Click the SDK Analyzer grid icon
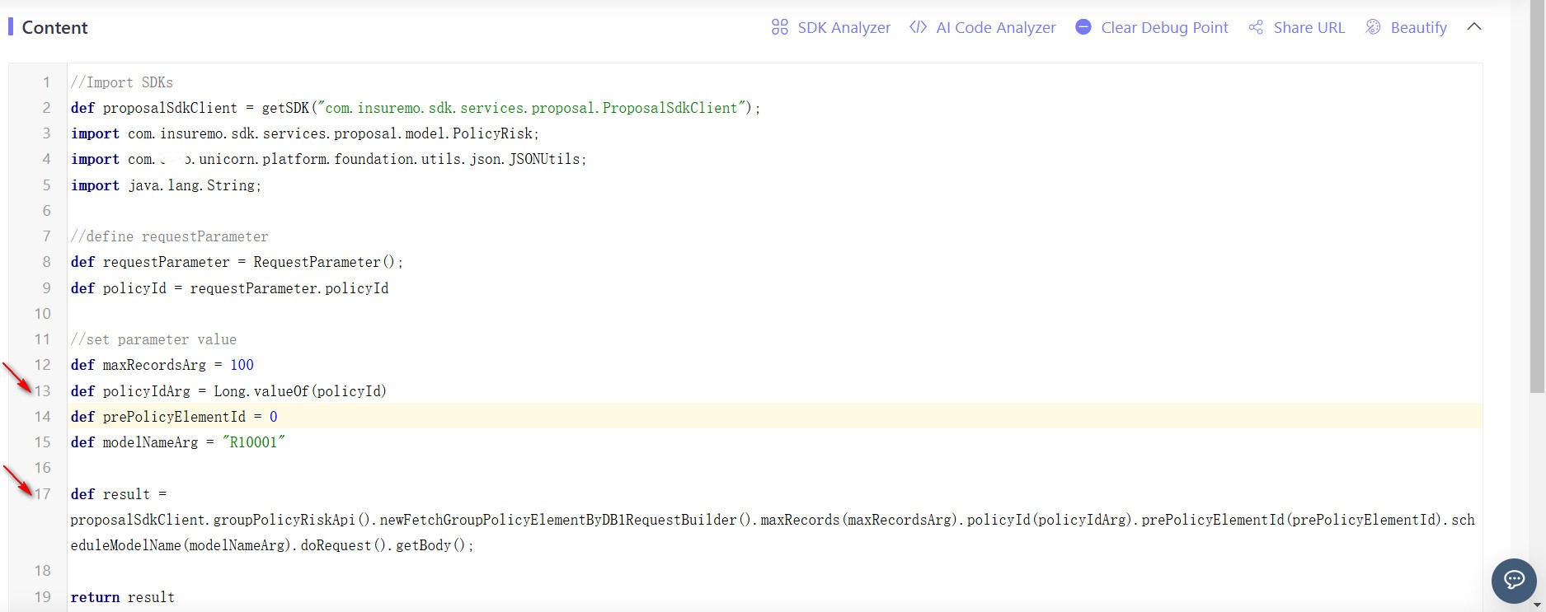Screen dimensions: 1546x612 779,27
